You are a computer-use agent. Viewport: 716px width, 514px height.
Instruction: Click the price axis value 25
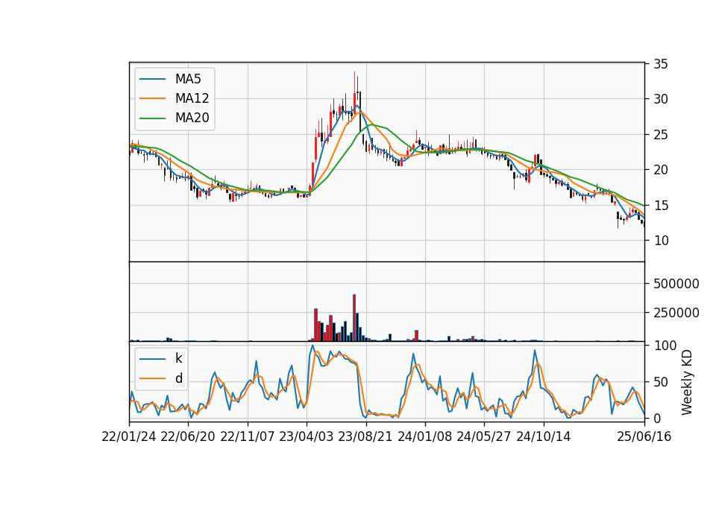click(660, 135)
